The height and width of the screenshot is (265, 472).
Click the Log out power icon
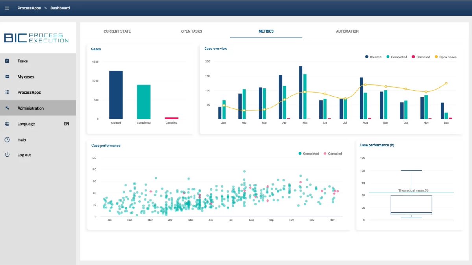(7, 155)
